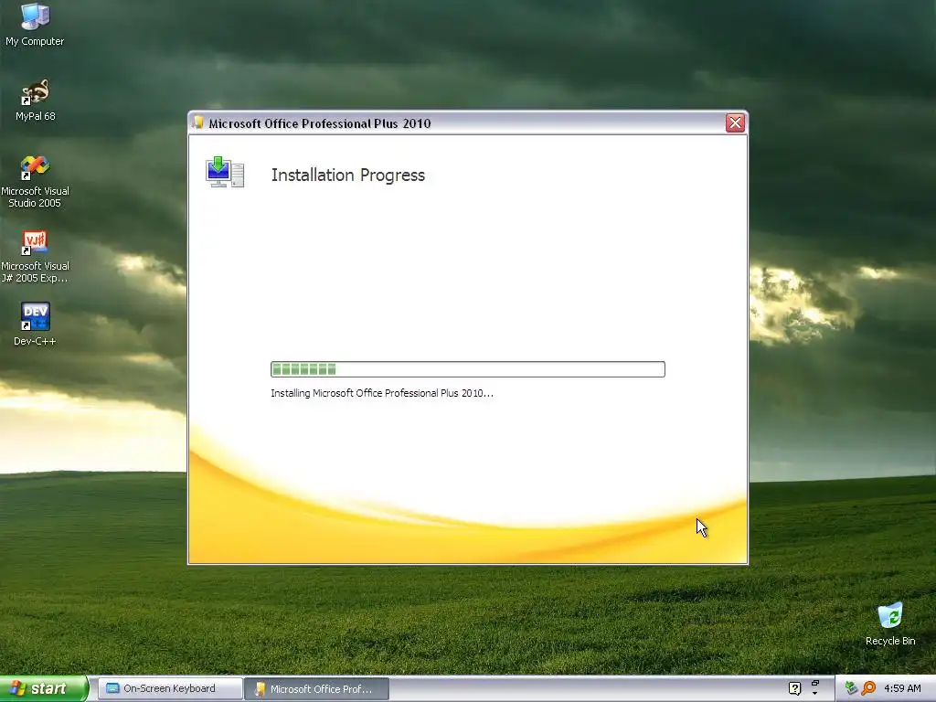Screen dimensions: 936x702
Task: Select the Microsoft Visual J# 2005 Express shortcut
Action: click(x=35, y=256)
